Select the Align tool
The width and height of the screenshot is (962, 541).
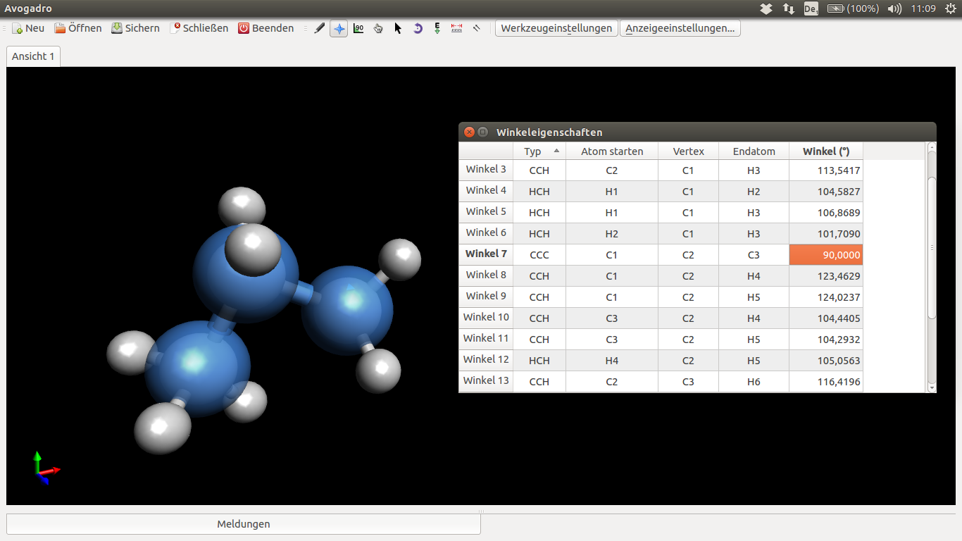pyautogui.click(x=477, y=28)
